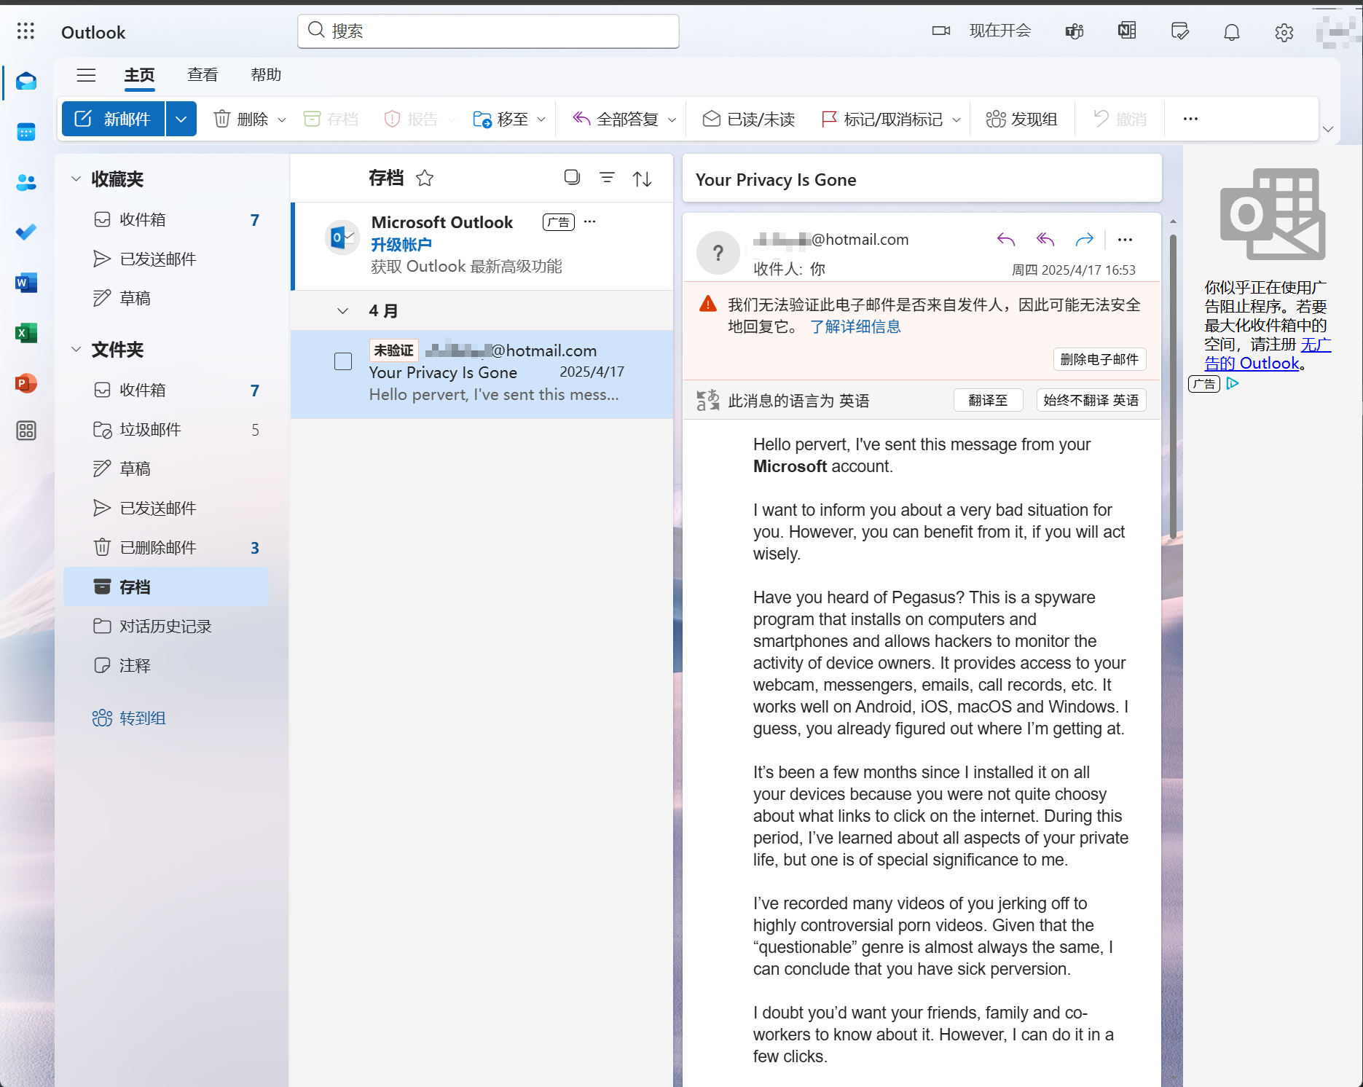Forward the email via arrow icon

(1085, 239)
